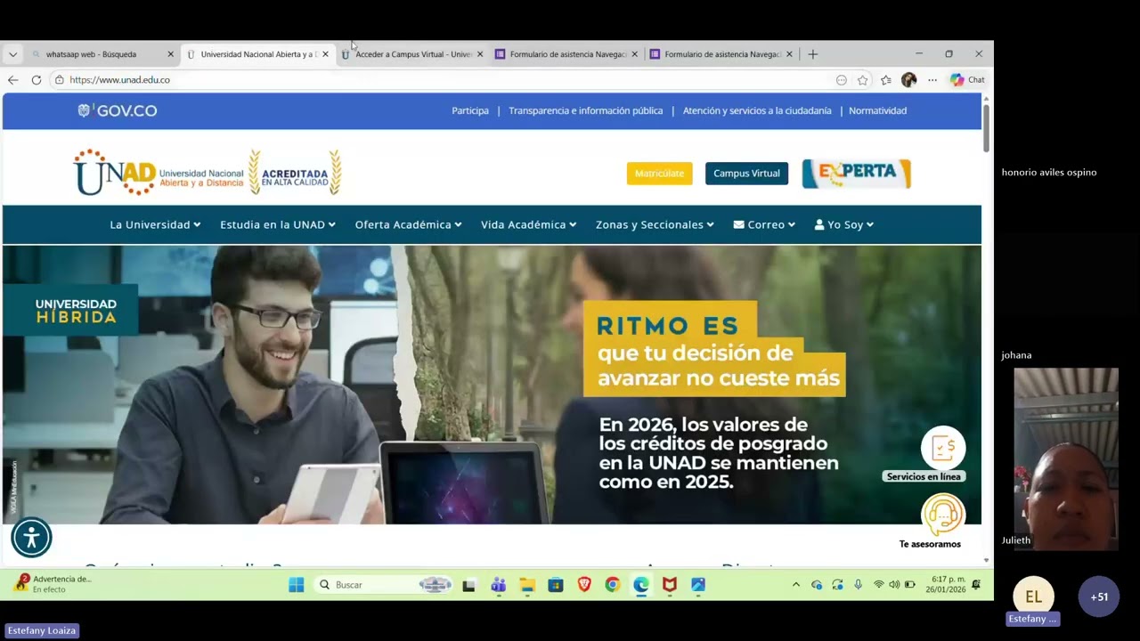Open the Te asesoramos headset icon
This screenshot has height=641, width=1140.
pyautogui.click(x=942, y=514)
